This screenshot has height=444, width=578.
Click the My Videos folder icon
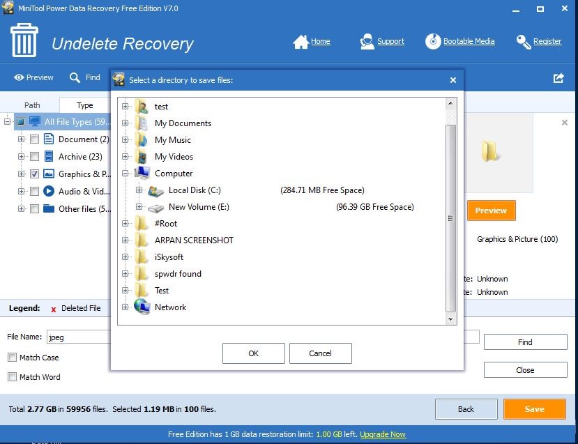click(142, 156)
